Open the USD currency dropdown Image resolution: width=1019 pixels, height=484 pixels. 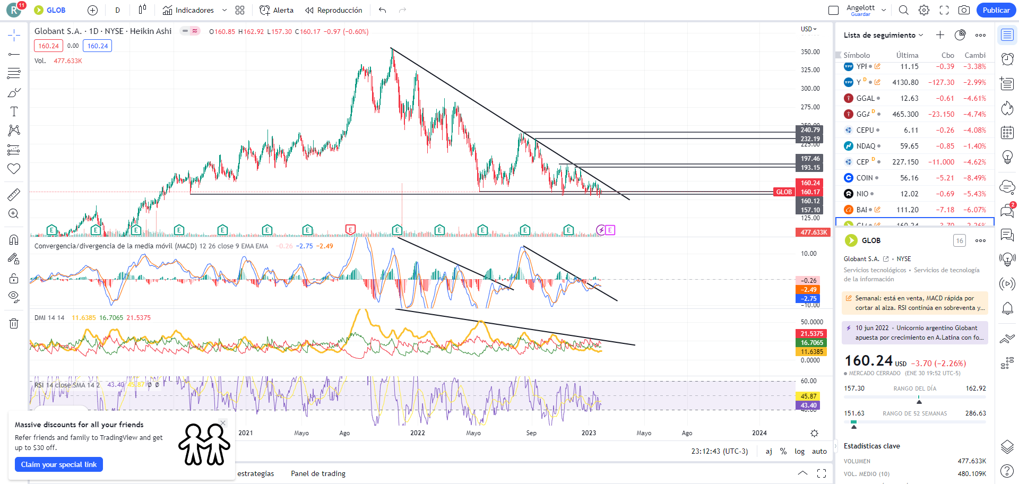pos(809,29)
